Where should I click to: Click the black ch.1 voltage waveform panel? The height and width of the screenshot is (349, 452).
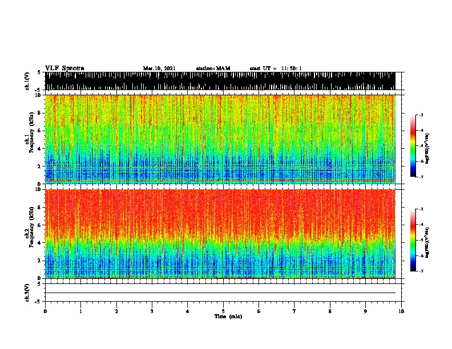click(220, 81)
